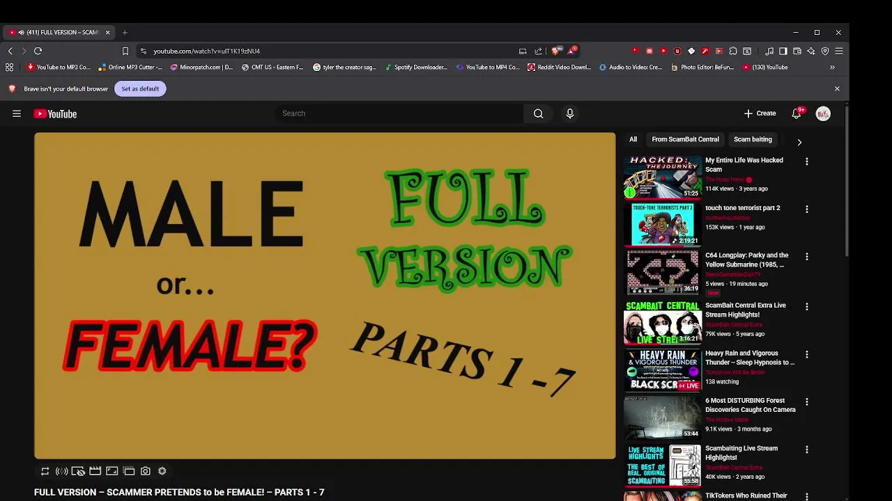Screen dimensions: 892x501
Task: Open media control music note icon
Action: pyautogui.click(x=769, y=51)
